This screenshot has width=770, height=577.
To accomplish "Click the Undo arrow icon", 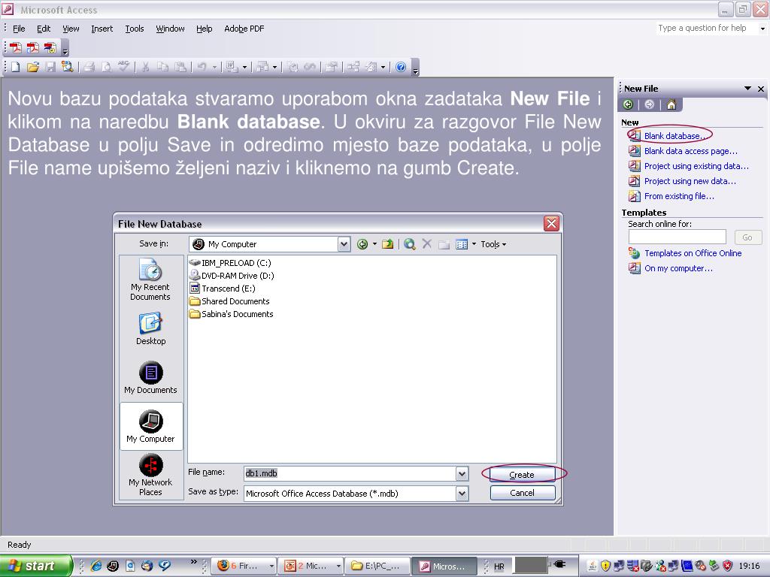I will (x=202, y=67).
